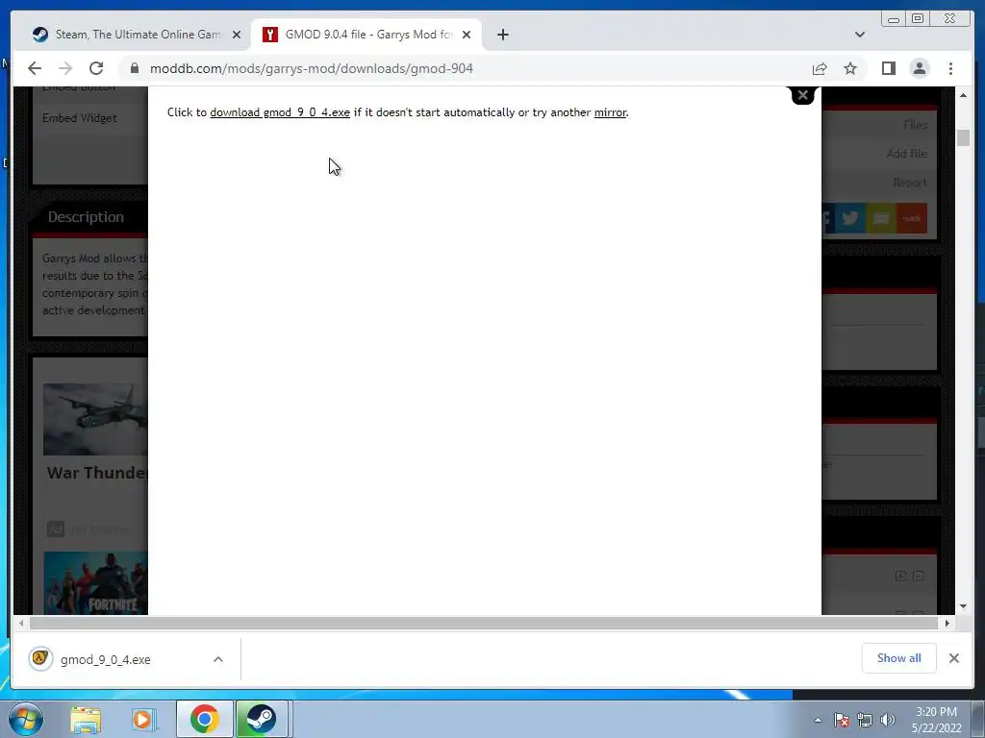Close the GMOD 9.0.4 file tab
The image size is (985, 738).
point(467,35)
